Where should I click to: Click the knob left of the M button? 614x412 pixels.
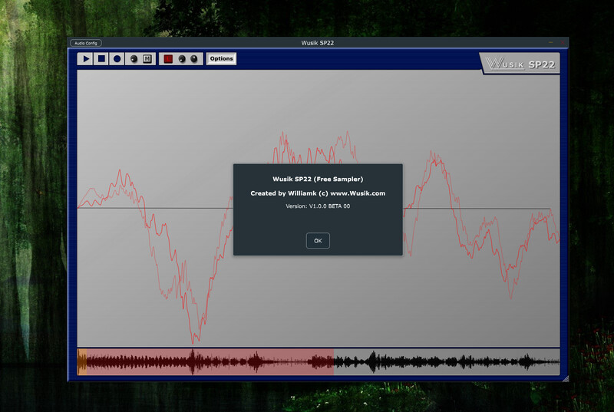pos(134,59)
